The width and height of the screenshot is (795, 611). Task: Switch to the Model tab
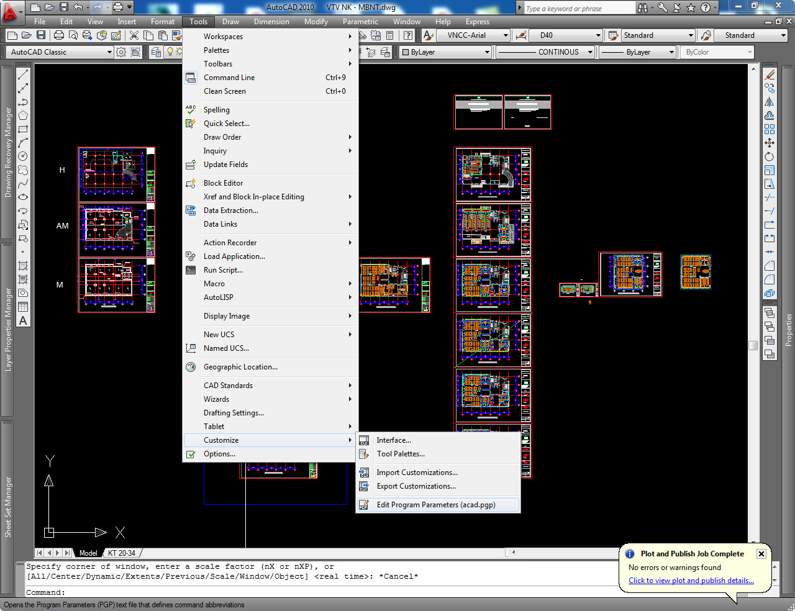click(88, 553)
